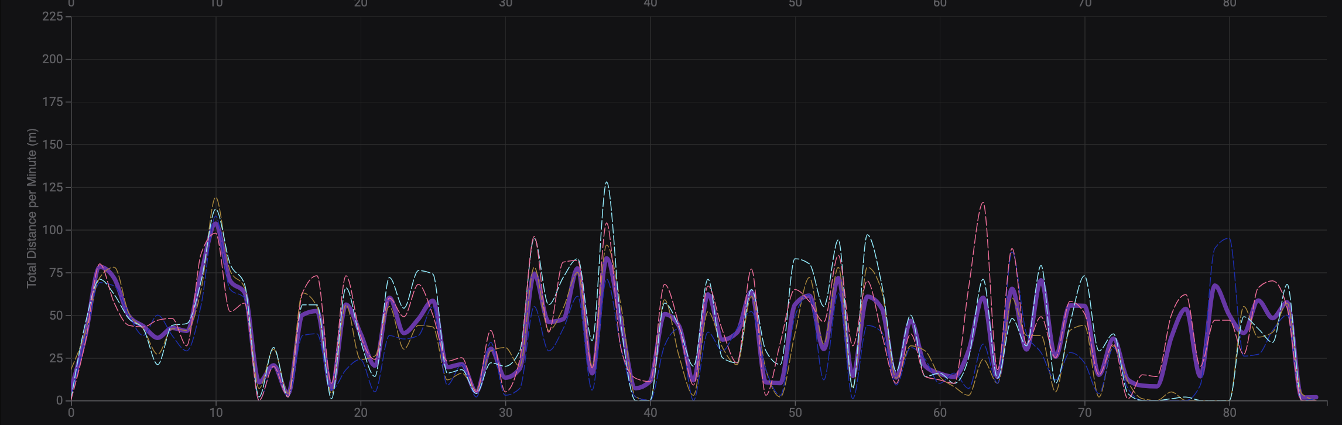Click the cyan line's highest peak near minute 37
1342x425 pixels.
click(x=607, y=182)
